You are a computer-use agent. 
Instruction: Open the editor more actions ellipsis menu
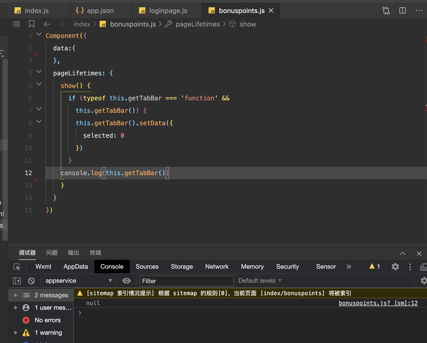[419, 11]
